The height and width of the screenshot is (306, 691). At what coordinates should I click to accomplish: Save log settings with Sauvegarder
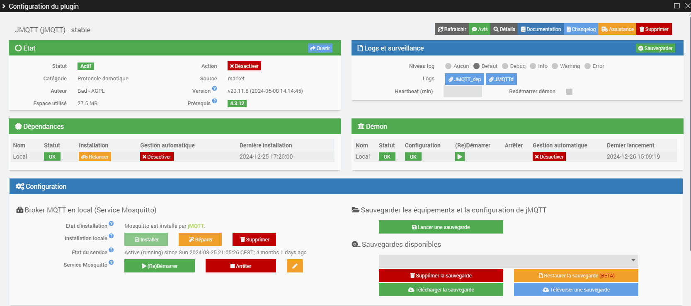point(655,48)
